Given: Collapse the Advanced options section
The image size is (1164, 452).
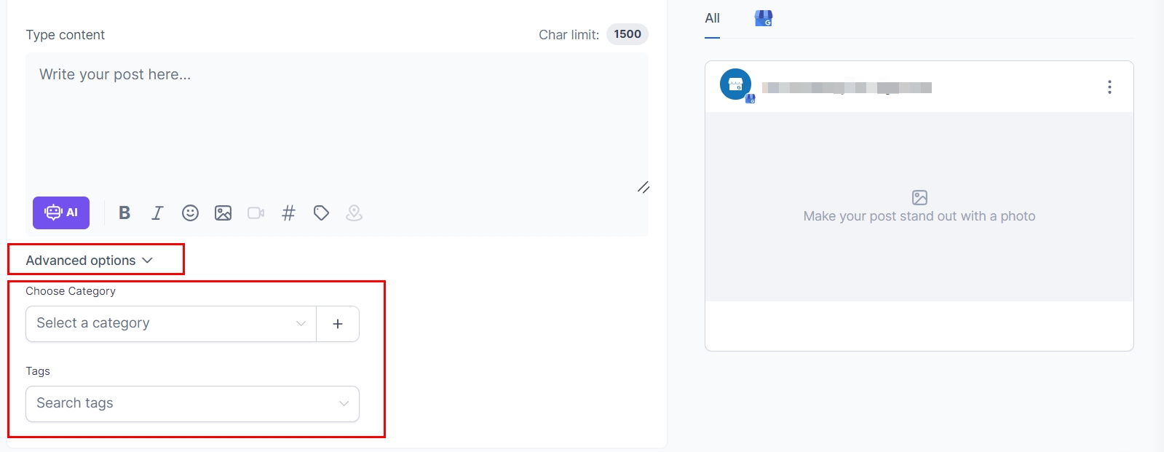Looking at the screenshot, I should pos(90,261).
